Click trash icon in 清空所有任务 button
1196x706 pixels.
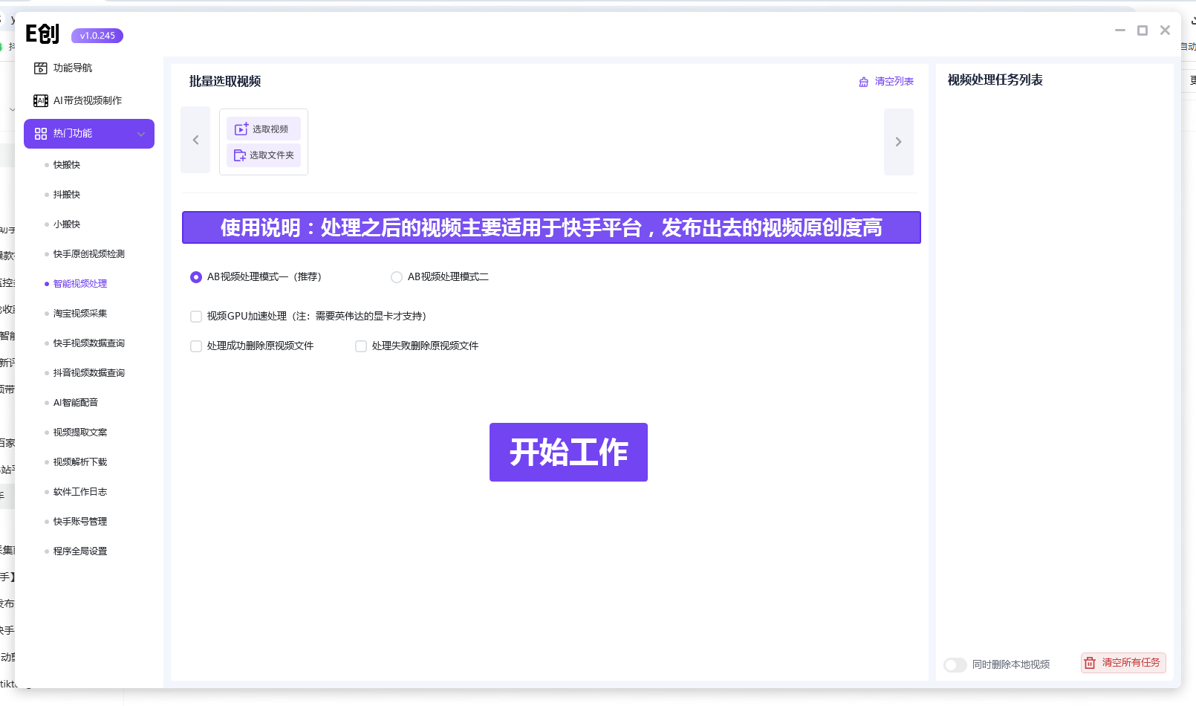click(x=1090, y=663)
